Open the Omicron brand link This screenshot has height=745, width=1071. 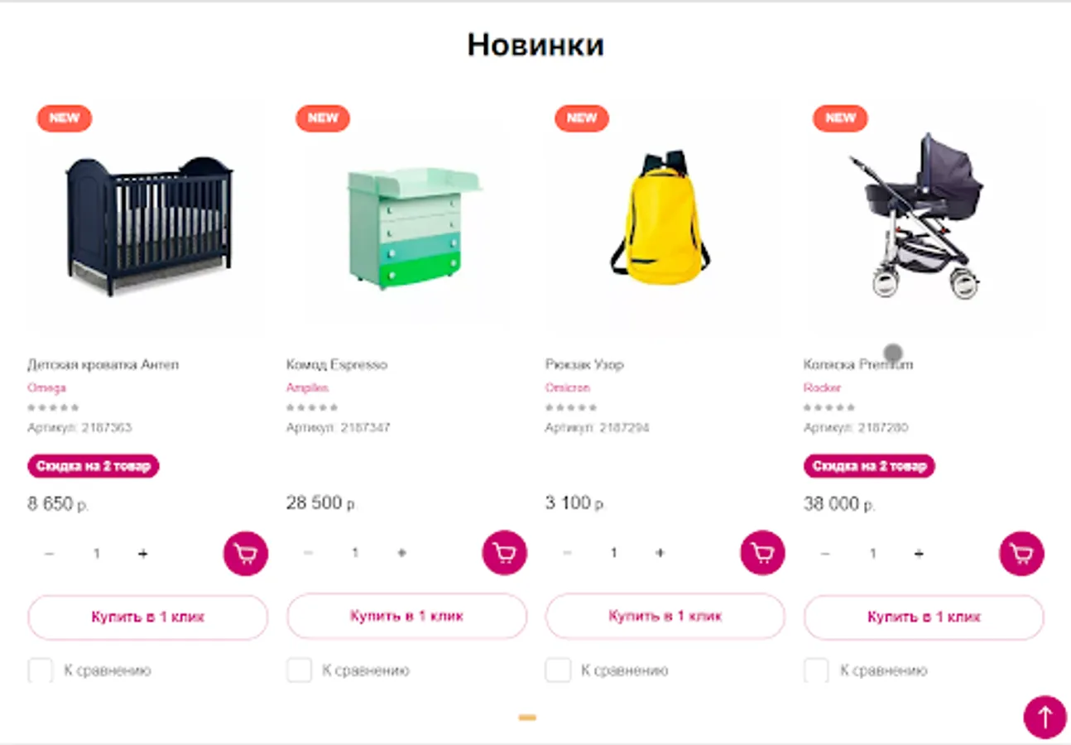568,387
